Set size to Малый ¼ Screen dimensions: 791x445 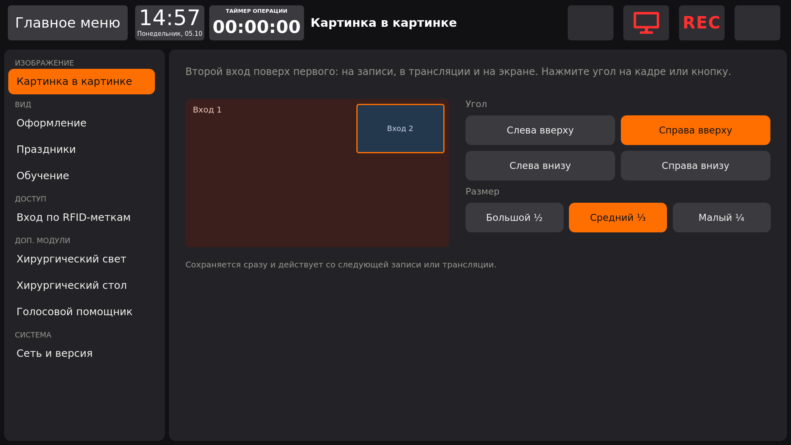tap(722, 218)
